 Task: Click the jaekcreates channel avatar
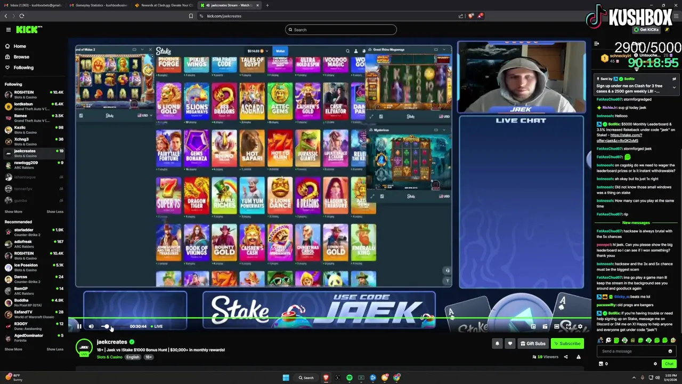click(x=84, y=348)
